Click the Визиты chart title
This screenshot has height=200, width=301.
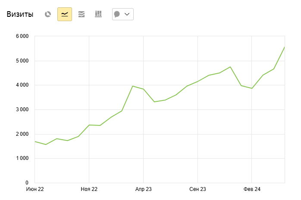(20, 14)
